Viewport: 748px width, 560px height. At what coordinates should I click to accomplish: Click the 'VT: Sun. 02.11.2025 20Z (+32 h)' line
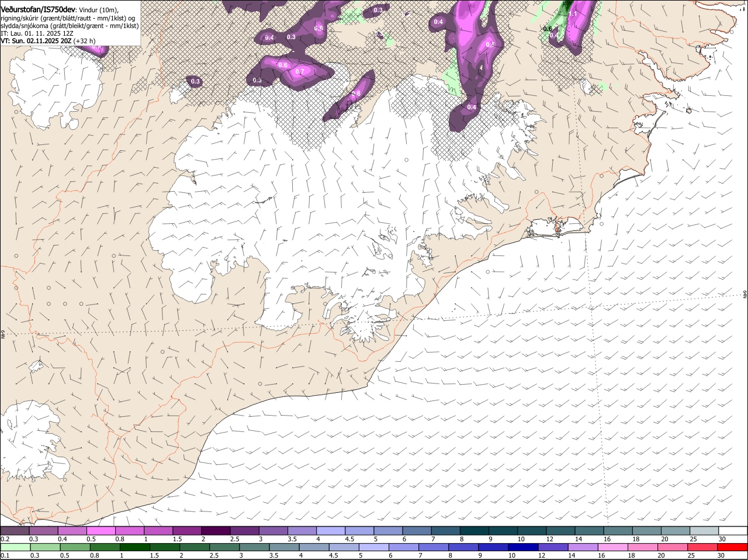coord(48,41)
